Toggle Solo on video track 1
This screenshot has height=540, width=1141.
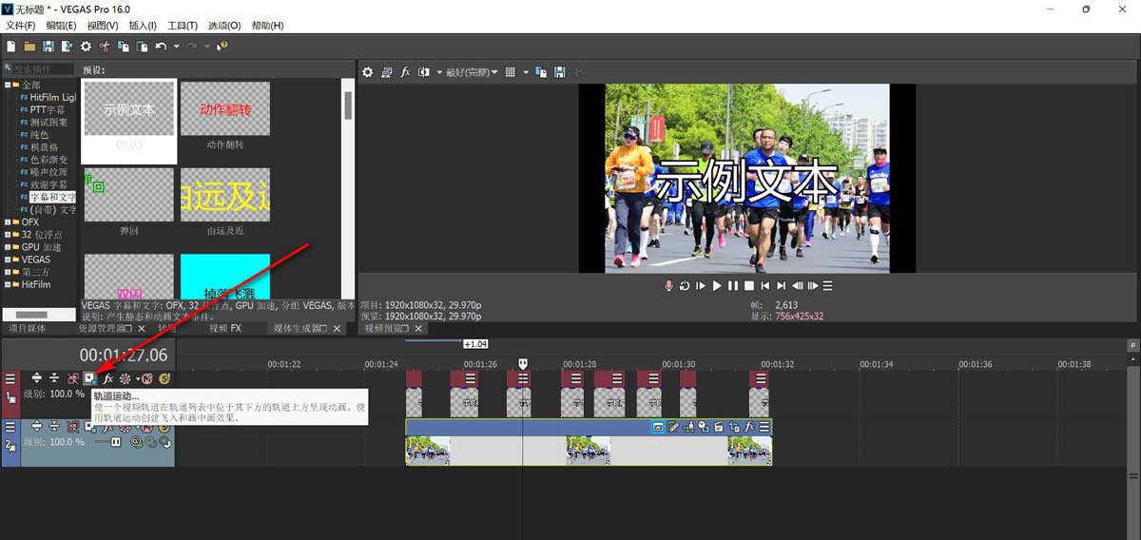pyautogui.click(x=164, y=378)
